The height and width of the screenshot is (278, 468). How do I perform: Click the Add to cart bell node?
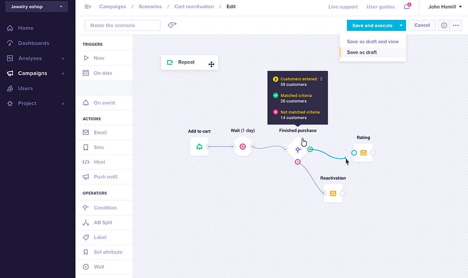pyautogui.click(x=199, y=147)
